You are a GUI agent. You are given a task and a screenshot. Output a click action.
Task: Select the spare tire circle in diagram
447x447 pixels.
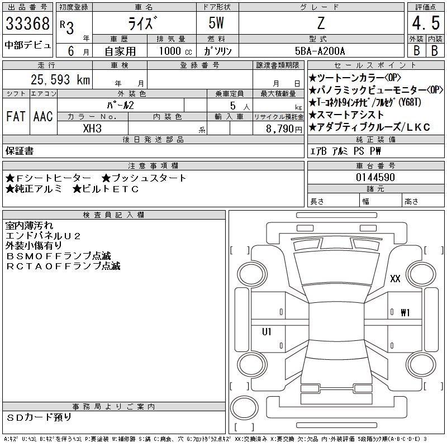[x=244, y=407]
